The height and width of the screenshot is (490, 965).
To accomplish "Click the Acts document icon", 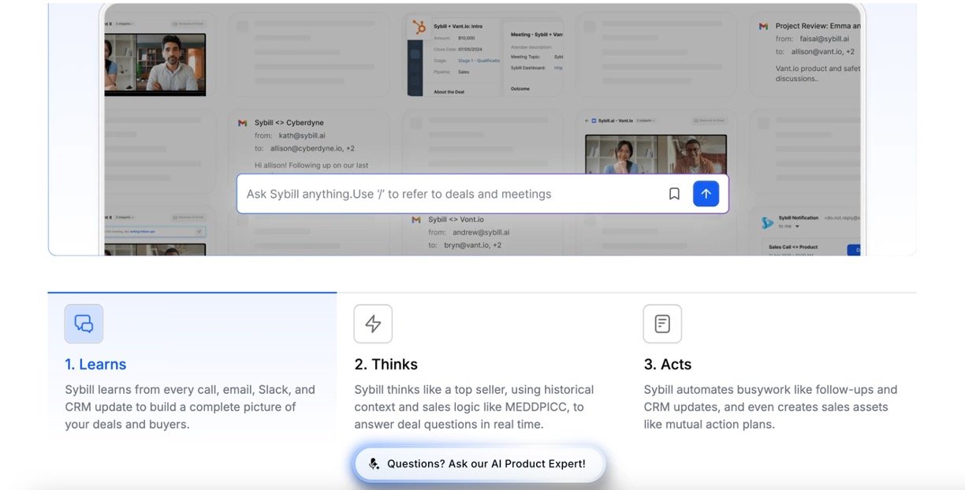I will [662, 324].
